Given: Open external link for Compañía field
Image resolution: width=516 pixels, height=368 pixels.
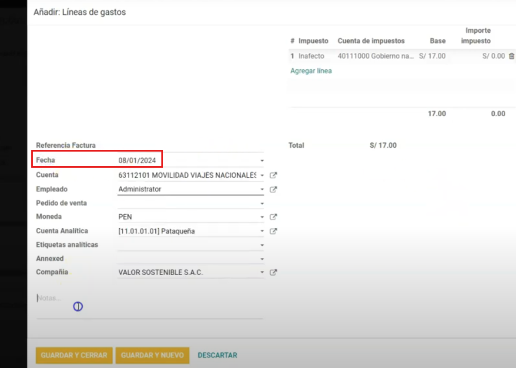Looking at the screenshot, I should point(273,273).
